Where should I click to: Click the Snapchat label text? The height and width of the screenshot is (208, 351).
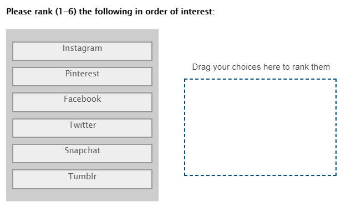pyautogui.click(x=82, y=150)
